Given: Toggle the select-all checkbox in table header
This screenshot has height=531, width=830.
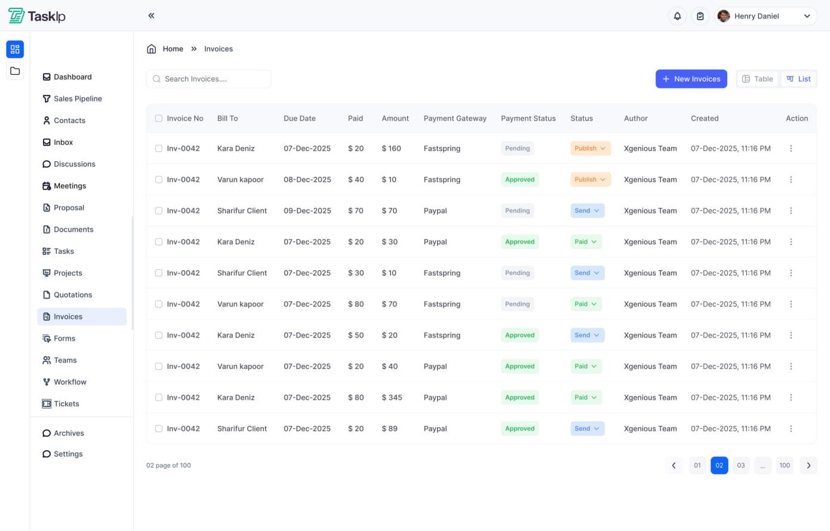Looking at the screenshot, I should pyautogui.click(x=159, y=118).
